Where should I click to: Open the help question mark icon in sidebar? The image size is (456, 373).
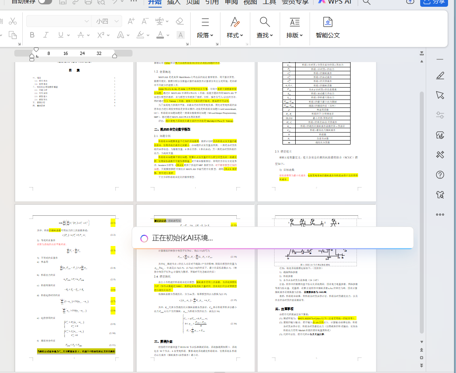point(440,175)
